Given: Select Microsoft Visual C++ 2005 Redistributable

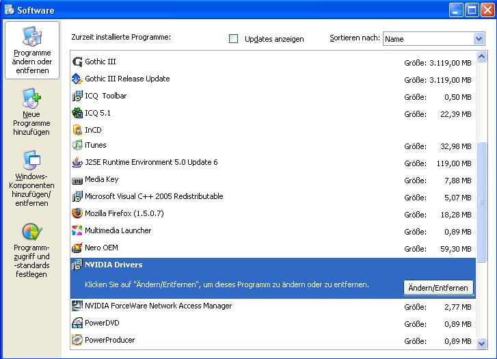Looking at the screenshot, I should pos(154,197).
